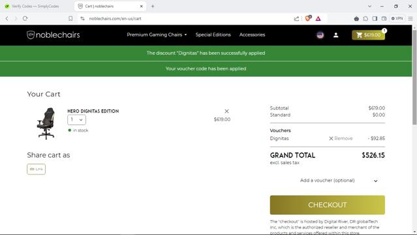This screenshot has height=235, width=417.
Task: Click the 'Your voucher code has been applied' banner
Action: click(206, 69)
